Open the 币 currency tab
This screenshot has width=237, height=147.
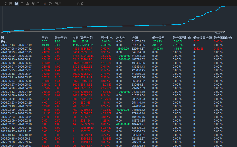point(39,4)
